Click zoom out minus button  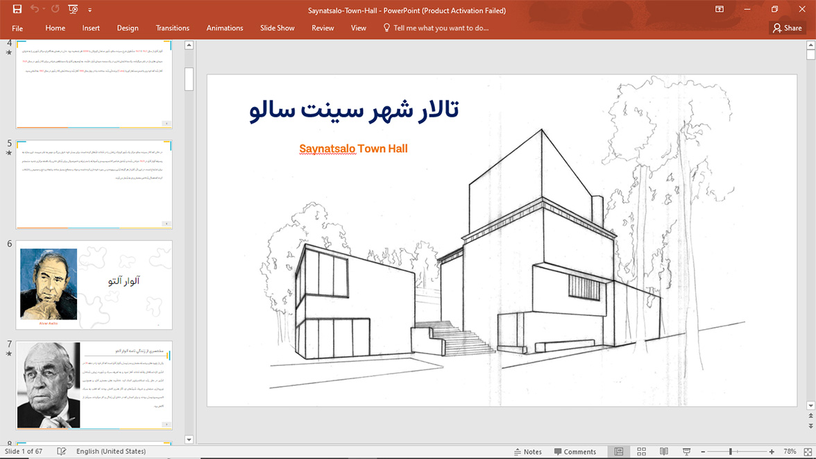(703, 451)
